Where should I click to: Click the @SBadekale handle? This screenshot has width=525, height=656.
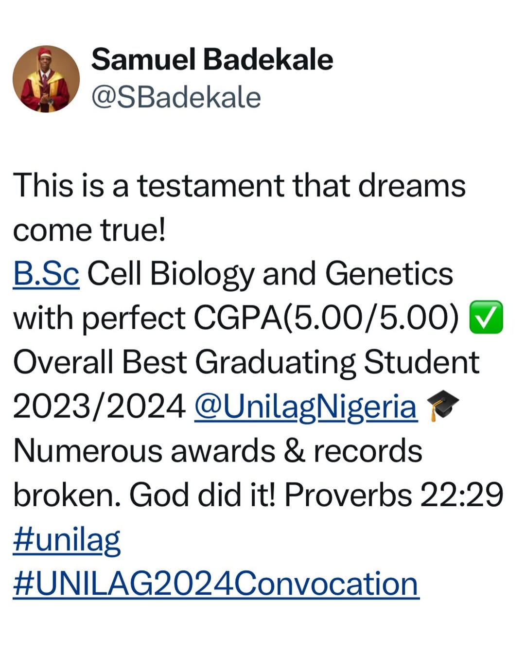coord(176,97)
